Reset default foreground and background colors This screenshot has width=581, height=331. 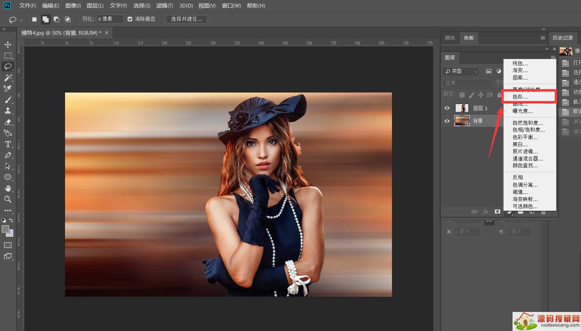coord(4,220)
